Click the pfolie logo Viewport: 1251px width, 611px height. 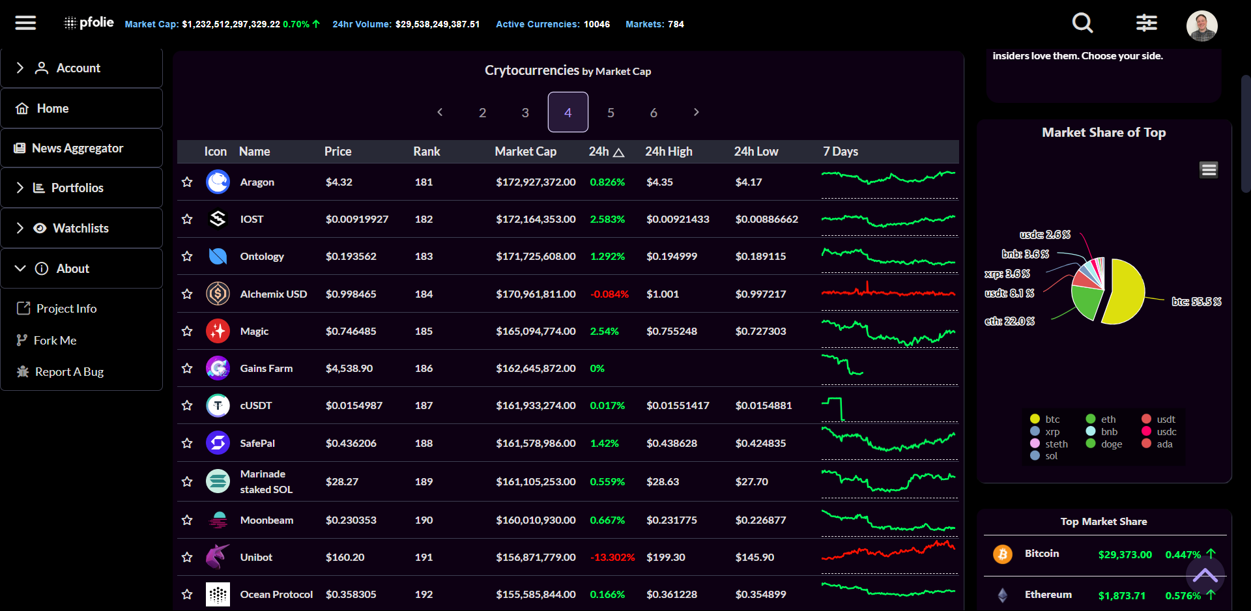[89, 23]
